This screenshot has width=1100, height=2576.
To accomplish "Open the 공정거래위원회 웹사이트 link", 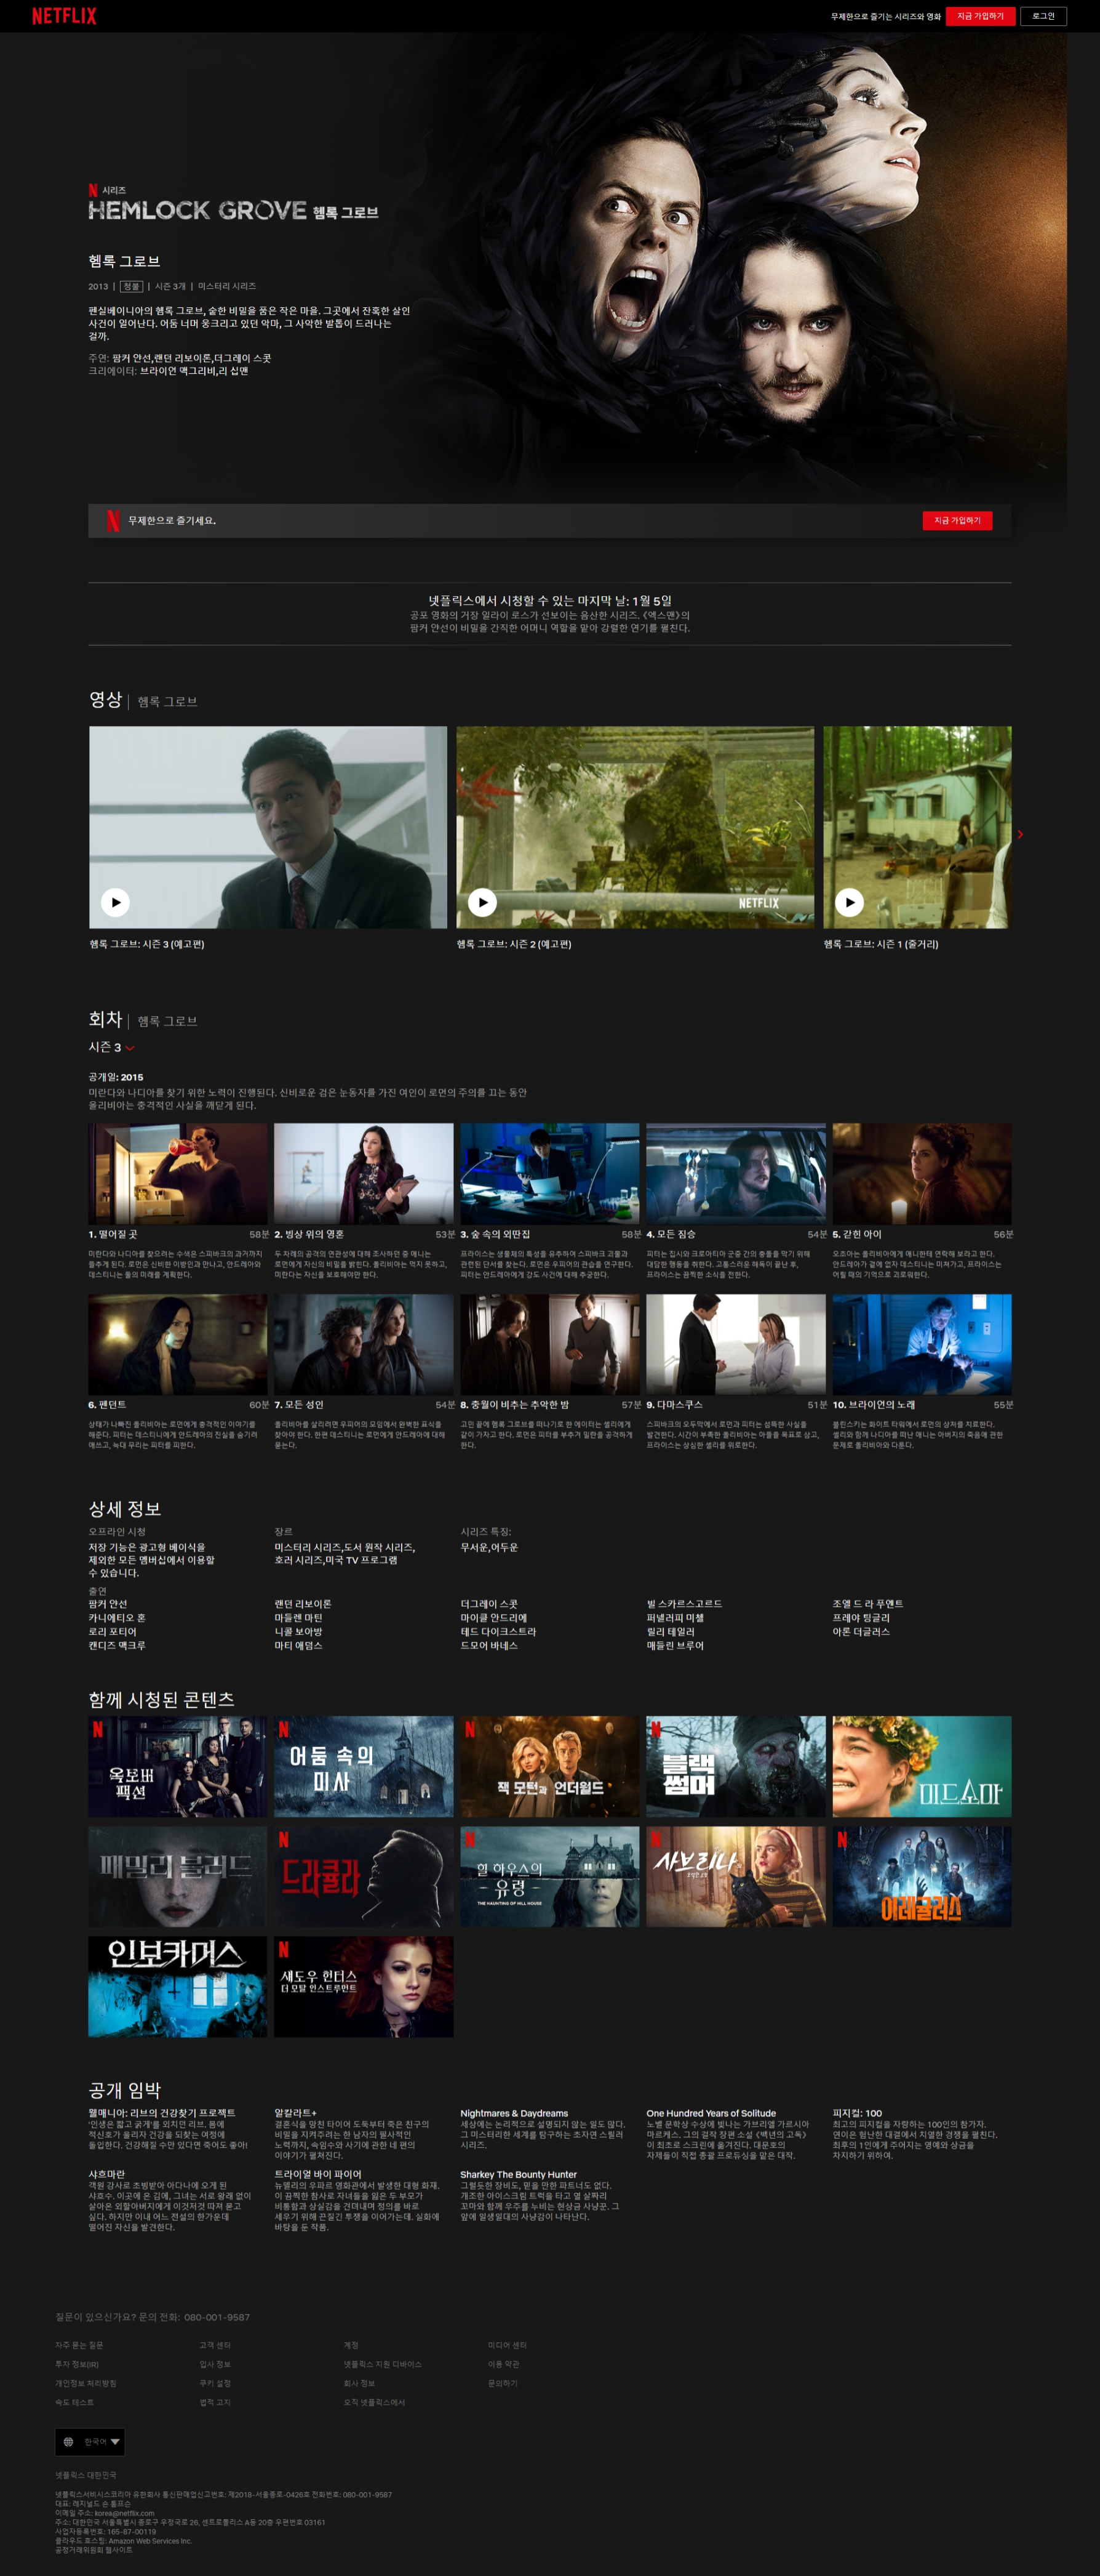I will (94, 2549).
